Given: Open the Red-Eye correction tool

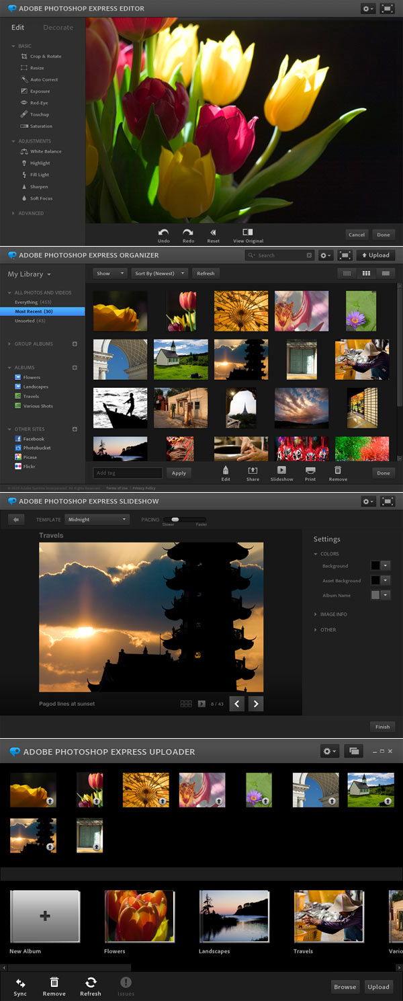Looking at the screenshot, I should tap(38, 103).
